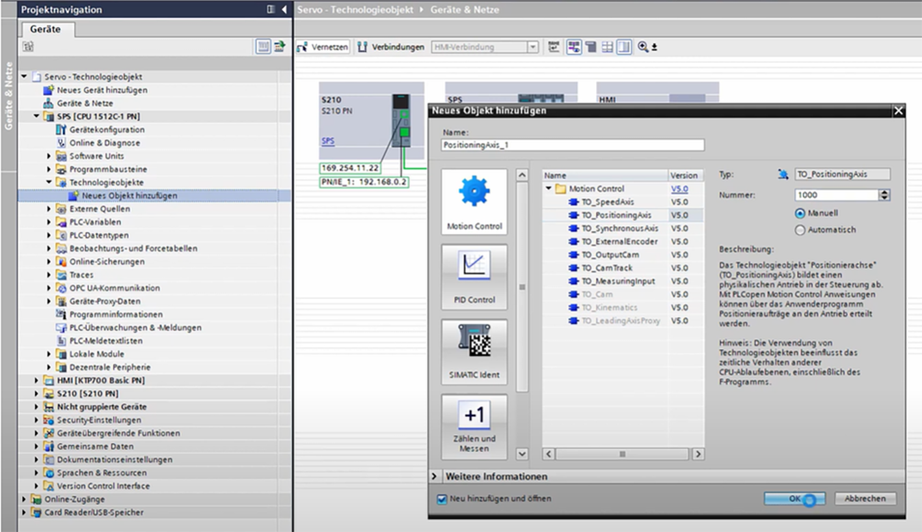Switch to the Geräte tab
922x532 pixels.
[46, 29]
